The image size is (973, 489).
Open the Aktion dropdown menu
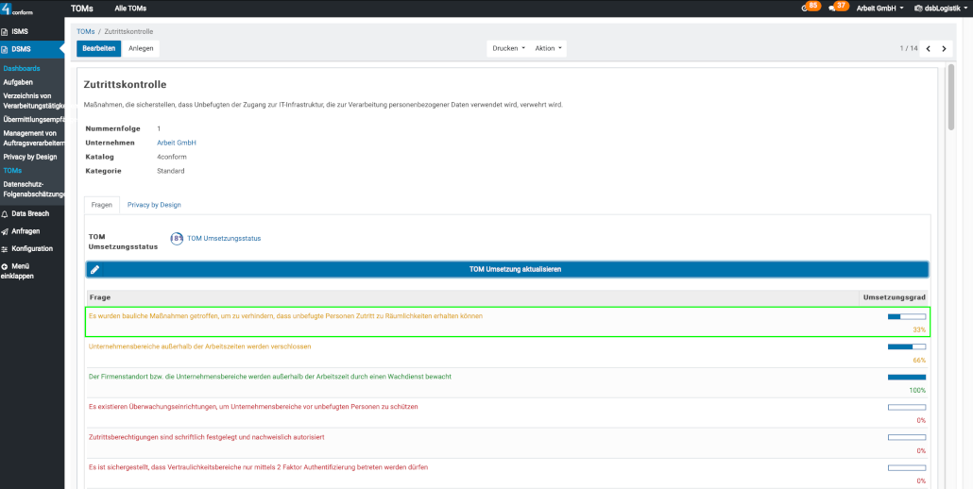click(x=548, y=48)
